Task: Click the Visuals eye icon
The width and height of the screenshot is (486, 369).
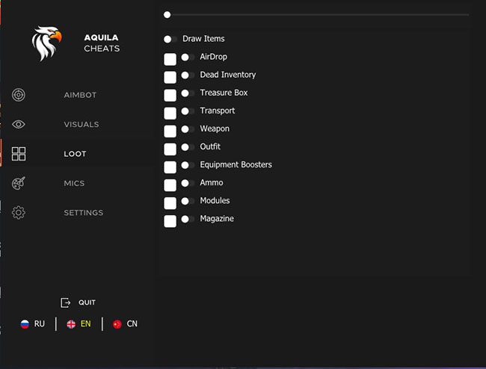Action: click(x=19, y=125)
